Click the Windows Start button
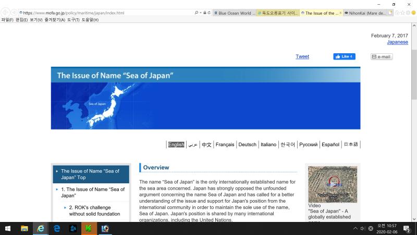The image size is (417, 235). point(7,228)
